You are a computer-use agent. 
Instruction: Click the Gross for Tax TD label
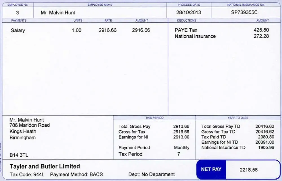pos(218,132)
